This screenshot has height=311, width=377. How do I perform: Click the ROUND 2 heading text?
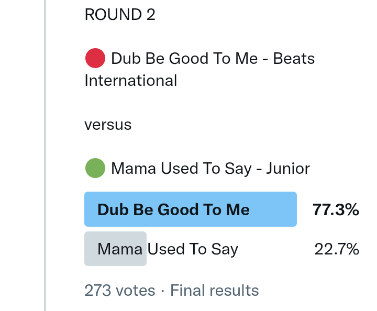[x=120, y=15]
